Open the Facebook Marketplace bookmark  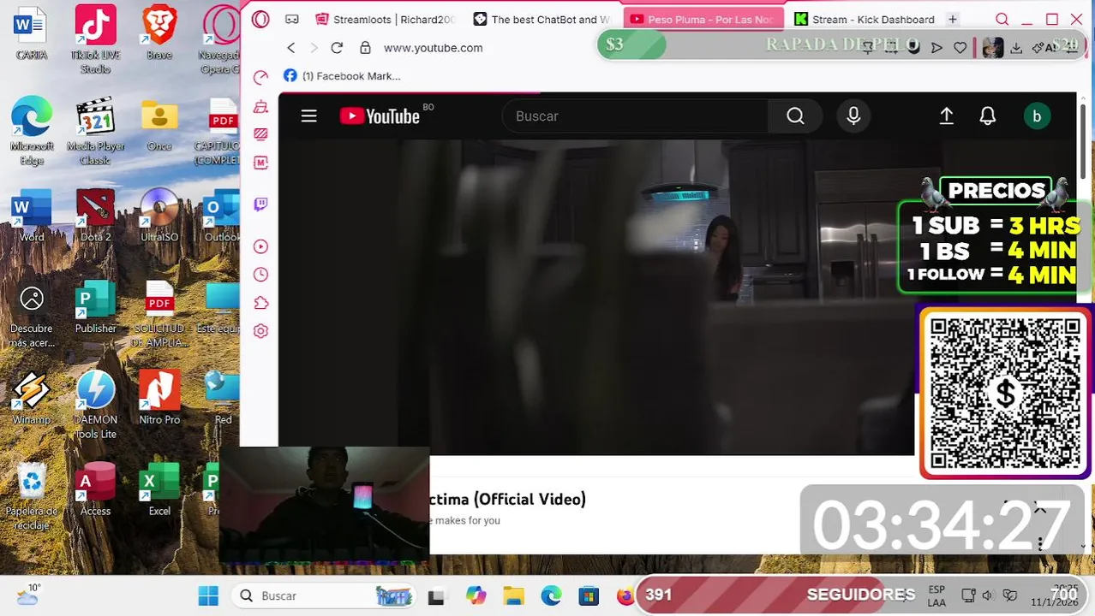click(342, 76)
